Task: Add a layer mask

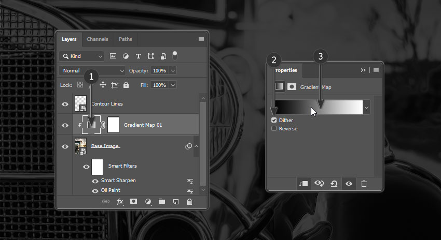Action: click(133, 201)
